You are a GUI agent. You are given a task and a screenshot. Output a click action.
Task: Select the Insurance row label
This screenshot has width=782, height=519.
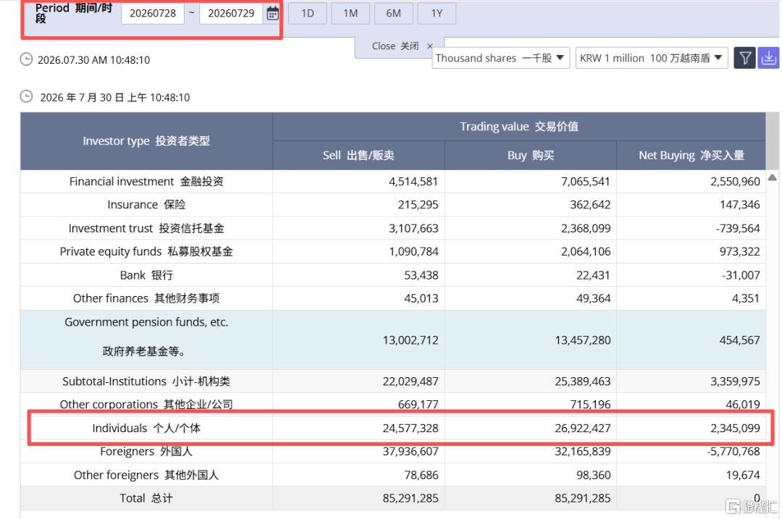click(x=146, y=205)
